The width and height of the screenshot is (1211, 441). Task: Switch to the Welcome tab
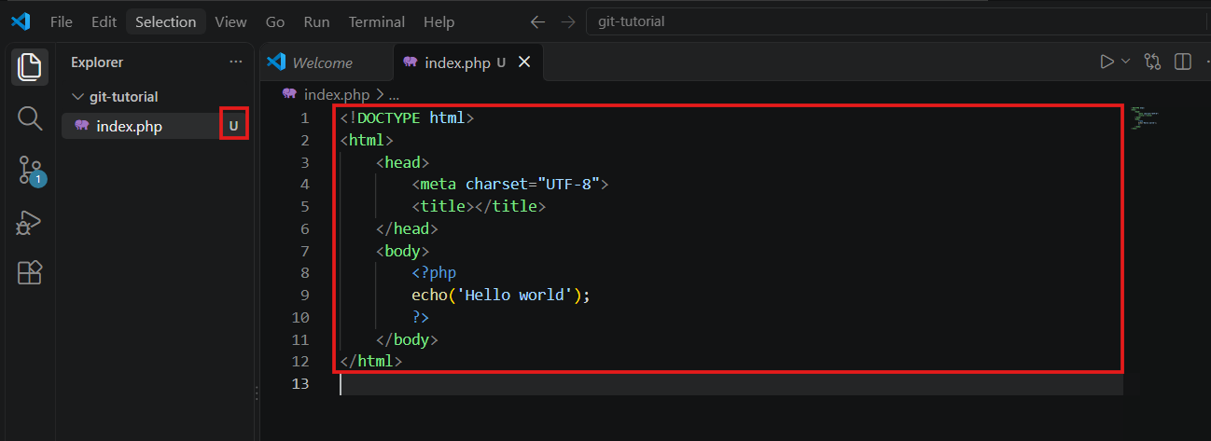point(326,62)
